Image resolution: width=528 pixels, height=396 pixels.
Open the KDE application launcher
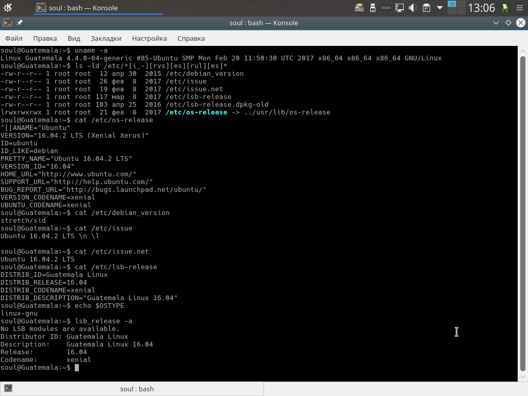click(x=7, y=7)
